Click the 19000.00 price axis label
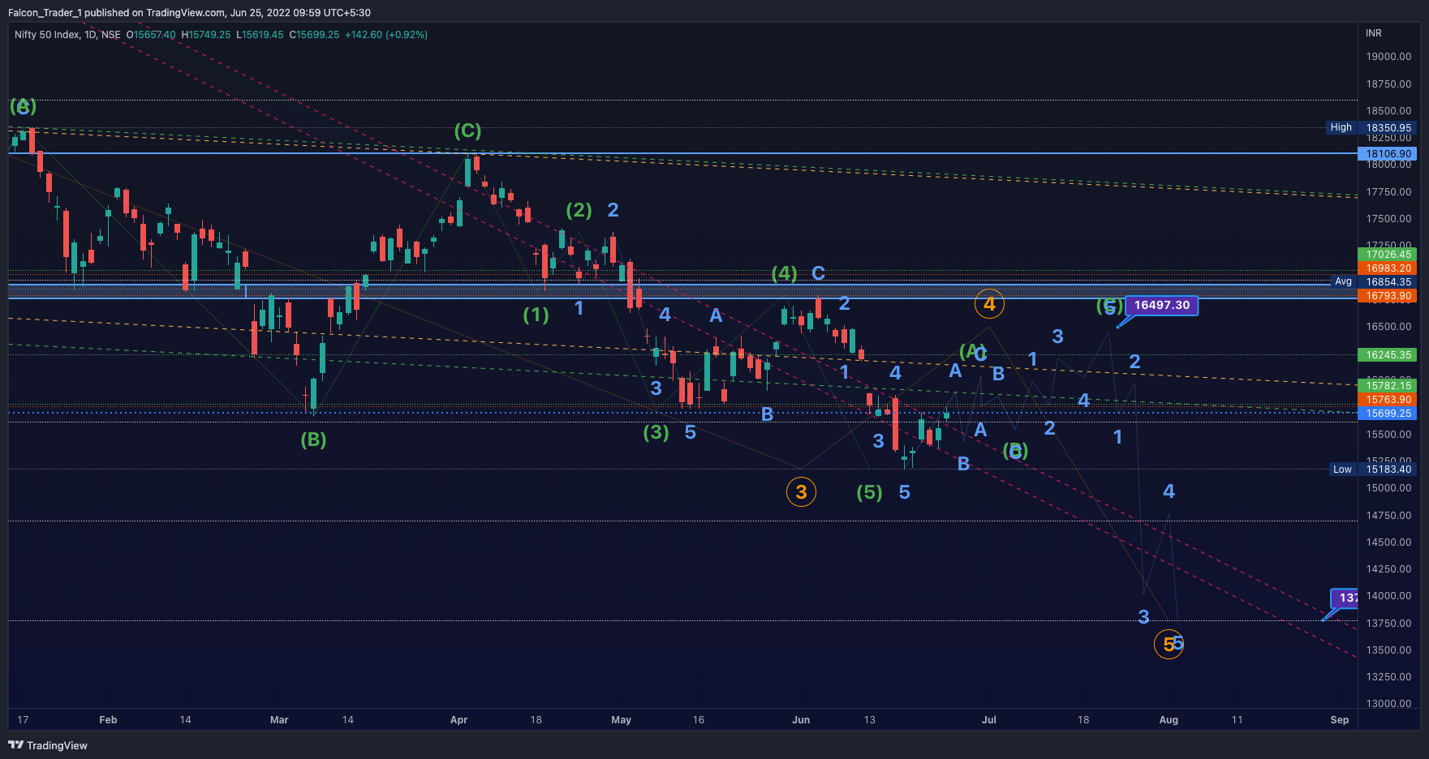This screenshot has height=759, width=1429. pos(1388,57)
